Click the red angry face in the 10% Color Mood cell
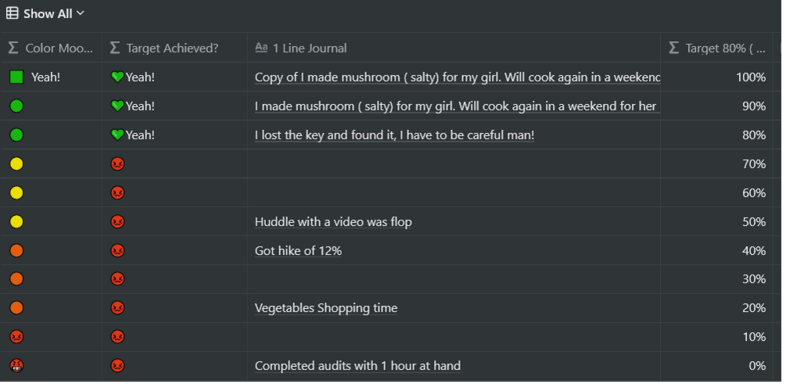Image resolution: width=786 pixels, height=384 pixels. 16,337
